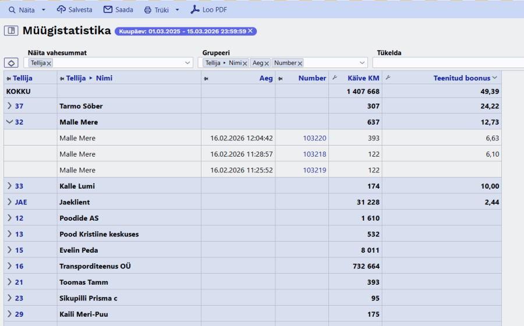Collapse the Malle Mere row
This screenshot has width=524, height=326.
pos(9,122)
